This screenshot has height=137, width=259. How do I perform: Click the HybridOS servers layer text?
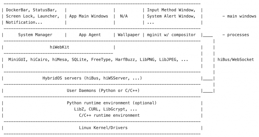point(92,78)
